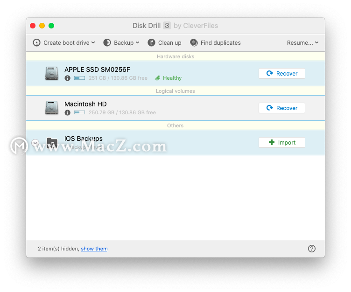
Task: Click the iOS Backups title text
Action: pos(84,139)
